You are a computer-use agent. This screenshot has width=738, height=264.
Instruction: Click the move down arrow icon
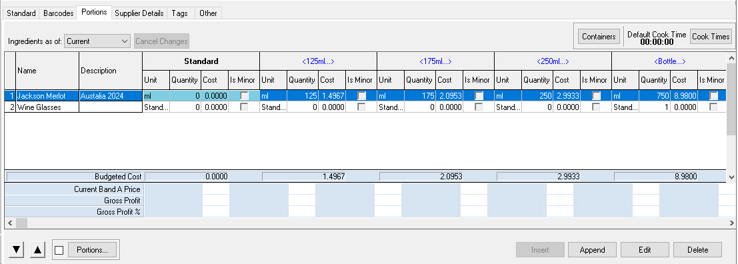click(x=17, y=250)
